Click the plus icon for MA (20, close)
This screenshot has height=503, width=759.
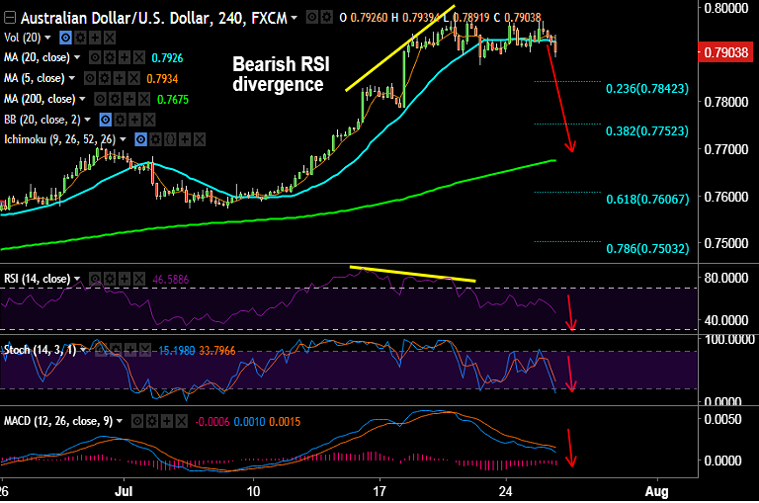pos(125,57)
